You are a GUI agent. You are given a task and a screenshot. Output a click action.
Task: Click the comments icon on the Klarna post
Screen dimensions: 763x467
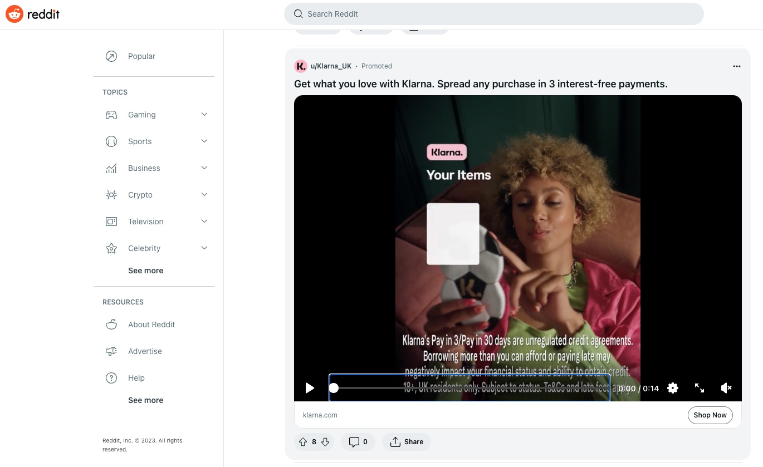pos(354,441)
